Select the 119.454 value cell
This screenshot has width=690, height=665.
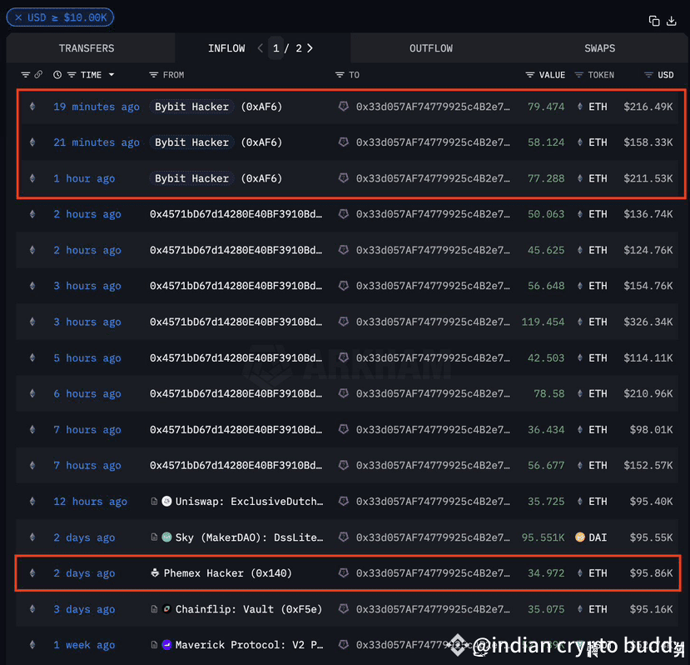(x=543, y=322)
